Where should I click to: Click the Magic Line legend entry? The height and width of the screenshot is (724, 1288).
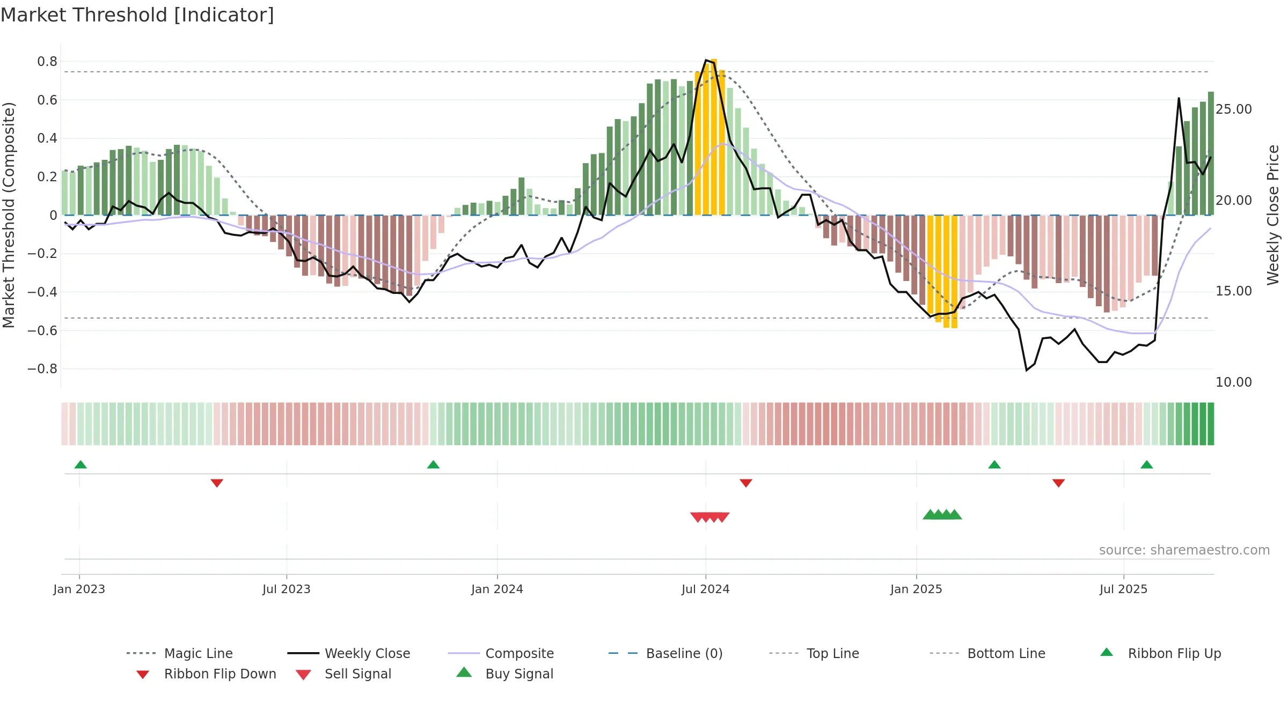(x=179, y=653)
